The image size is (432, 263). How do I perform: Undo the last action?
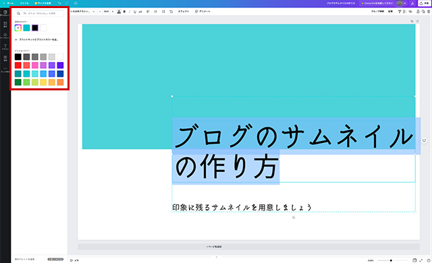click(x=59, y=3)
